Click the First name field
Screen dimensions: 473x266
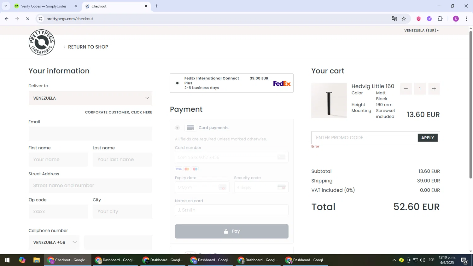click(x=58, y=159)
